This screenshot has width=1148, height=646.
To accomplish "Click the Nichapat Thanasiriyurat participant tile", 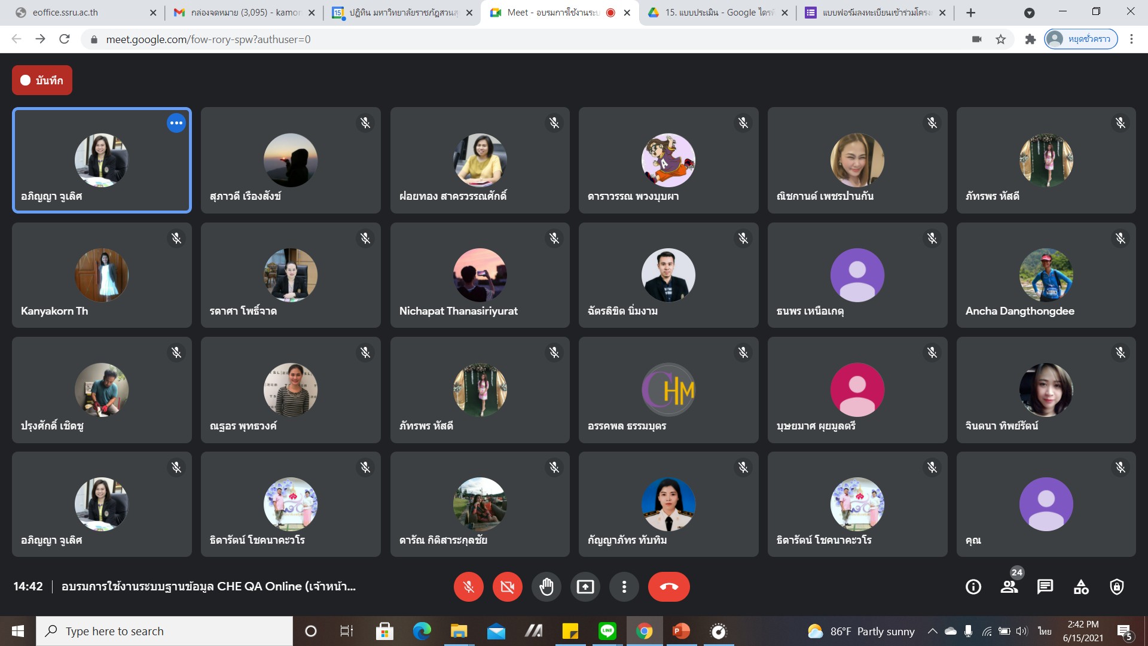I will pos(480,275).
